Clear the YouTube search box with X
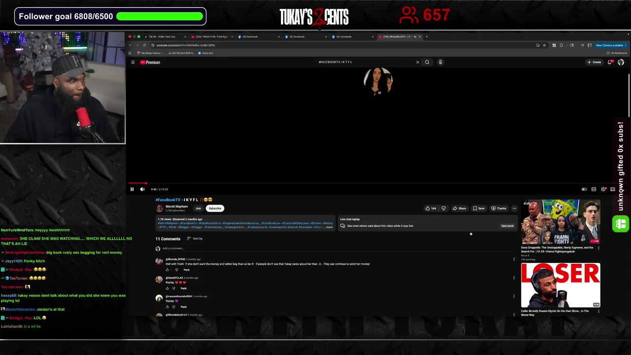Image resolution: width=631 pixels, height=355 pixels. click(418, 62)
